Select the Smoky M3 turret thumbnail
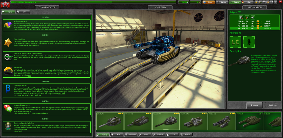This screenshot has height=138, width=283. pos(109,121)
